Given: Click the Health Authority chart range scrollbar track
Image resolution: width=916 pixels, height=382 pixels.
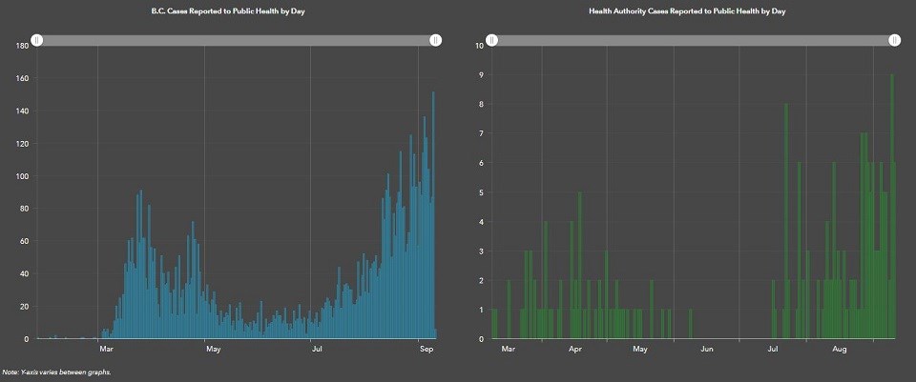Looking at the screenshot, I should (x=694, y=40).
